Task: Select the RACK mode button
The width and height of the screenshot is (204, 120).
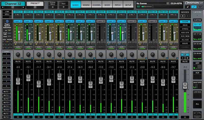Action: point(185,25)
